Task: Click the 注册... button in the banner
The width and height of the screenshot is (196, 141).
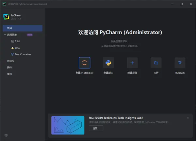Action: click(96, 128)
